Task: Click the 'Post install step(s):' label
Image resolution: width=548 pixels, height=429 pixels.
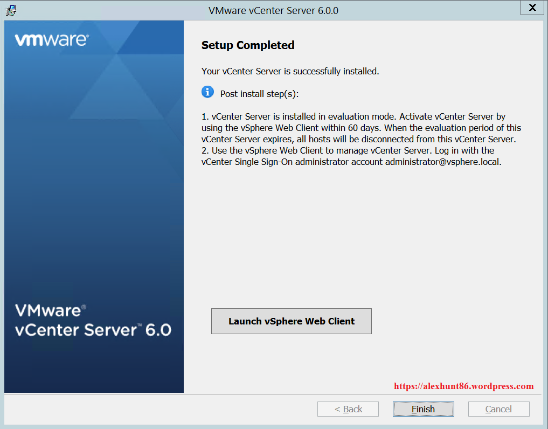Action: point(259,94)
